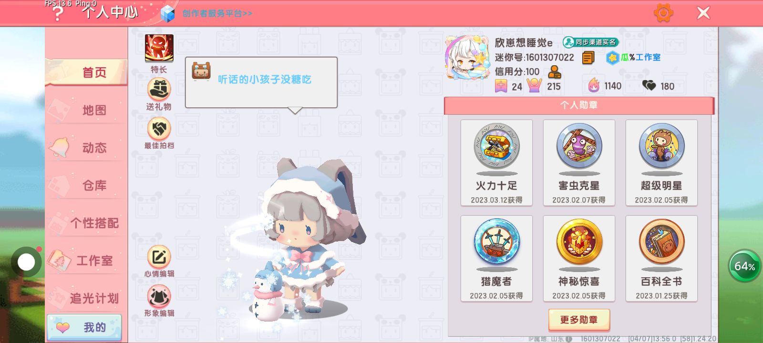Tap the help question mark icon
Screen dimensions: 763x343
(x=57, y=13)
